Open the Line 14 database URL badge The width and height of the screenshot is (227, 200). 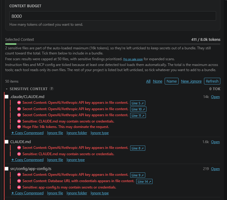point(144,182)
